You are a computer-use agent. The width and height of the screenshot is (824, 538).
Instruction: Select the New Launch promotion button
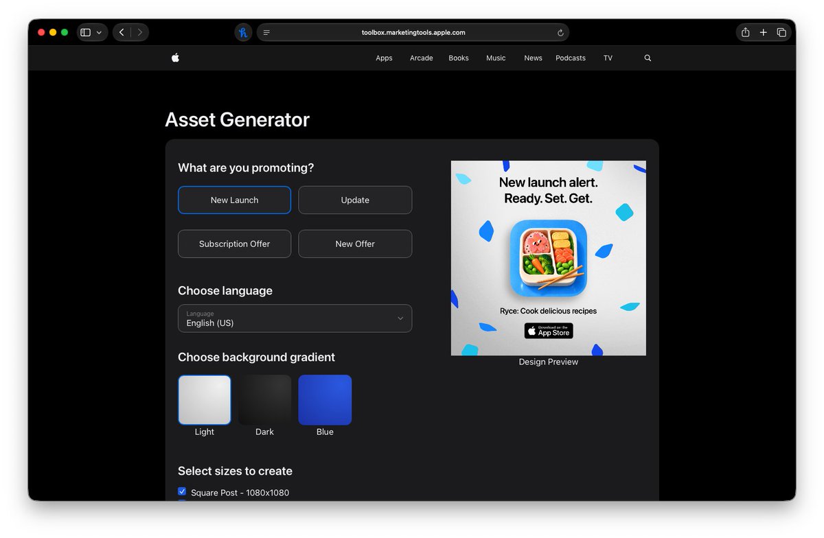click(x=234, y=200)
